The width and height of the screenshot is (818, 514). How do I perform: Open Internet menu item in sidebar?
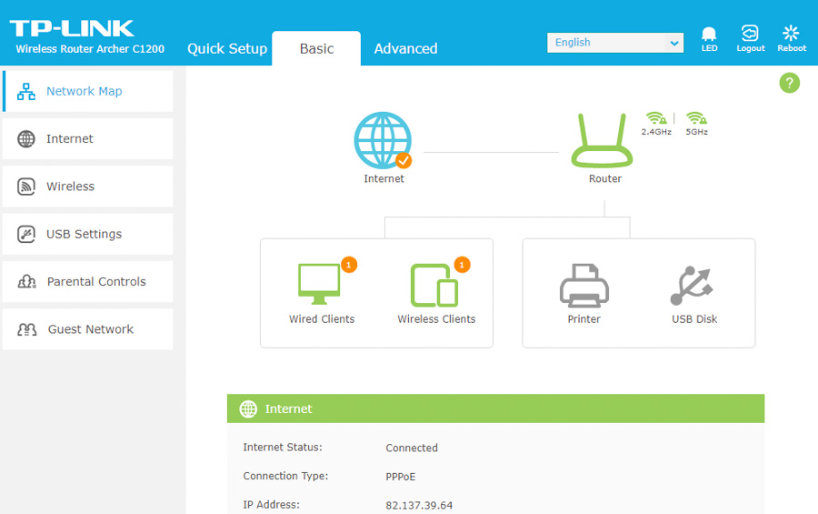pyautogui.click(x=87, y=139)
